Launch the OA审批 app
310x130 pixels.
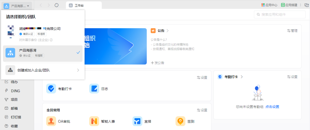[51, 121]
